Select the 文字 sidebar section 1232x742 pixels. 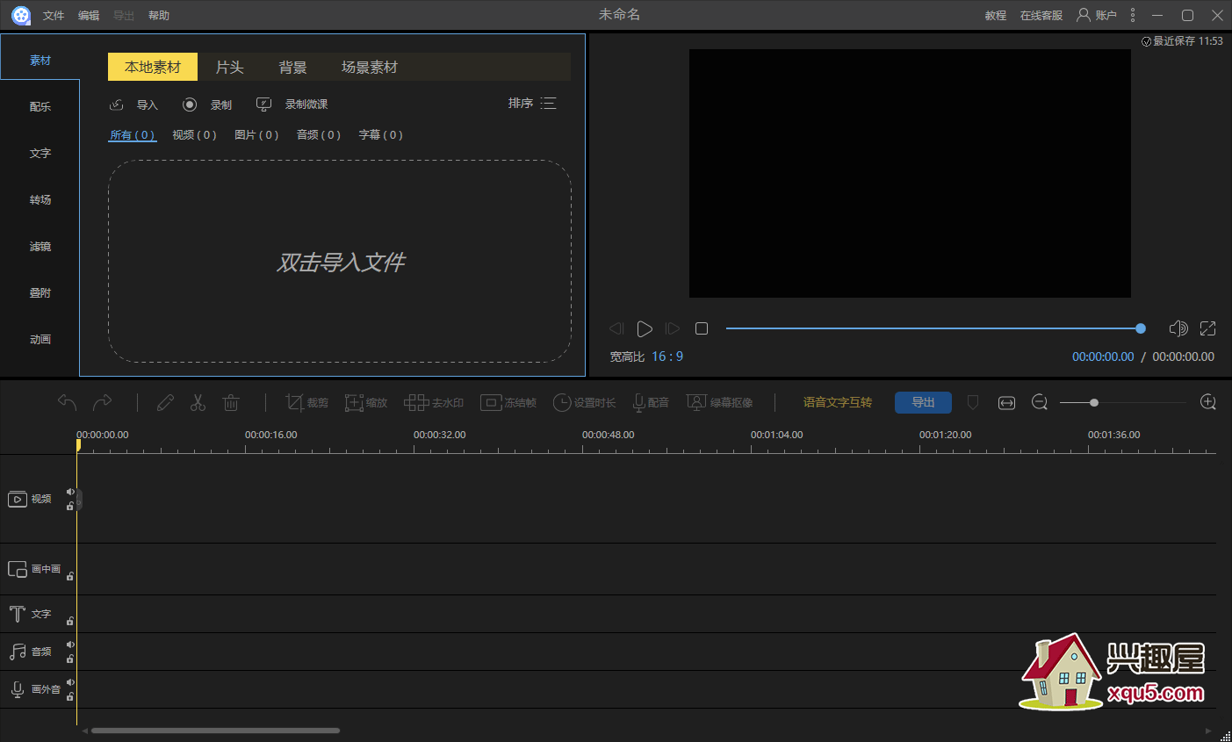click(40, 153)
